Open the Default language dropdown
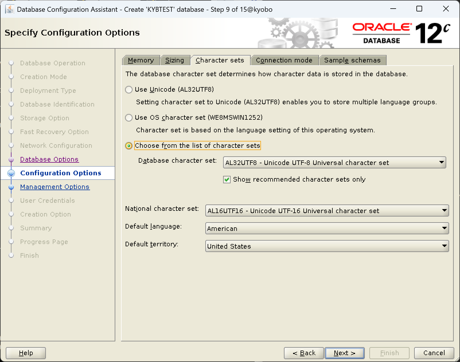Image resolution: width=460 pixels, height=362 pixels. coord(327,228)
